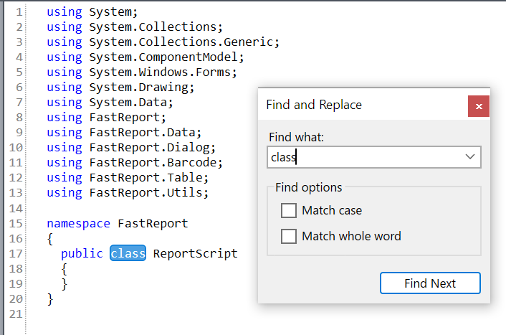The height and width of the screenshot is (335, 506).
Task: Click the closing brace on line 20
Action: [50, 298]
